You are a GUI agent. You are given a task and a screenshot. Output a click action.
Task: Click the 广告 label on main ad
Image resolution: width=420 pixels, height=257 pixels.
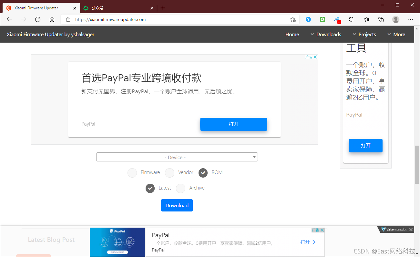[309, 57]
